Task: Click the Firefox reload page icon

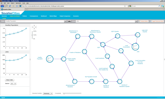Action: [10, 6]
